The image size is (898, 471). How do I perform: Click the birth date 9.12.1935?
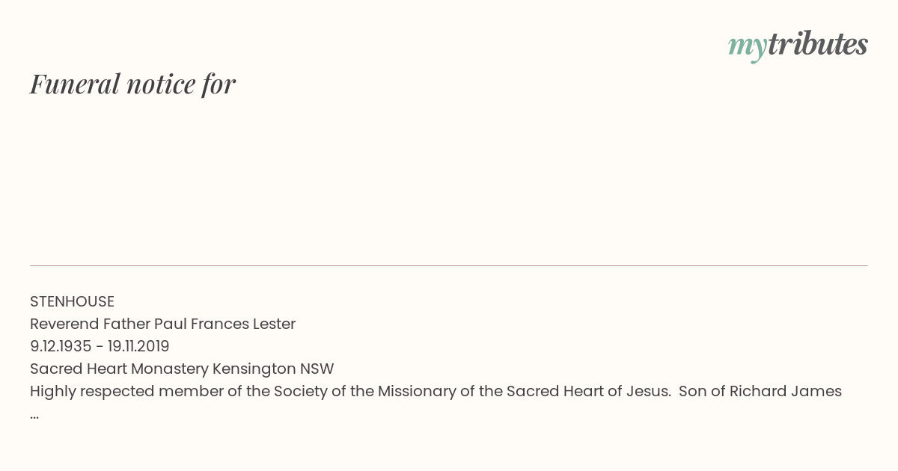61,346
